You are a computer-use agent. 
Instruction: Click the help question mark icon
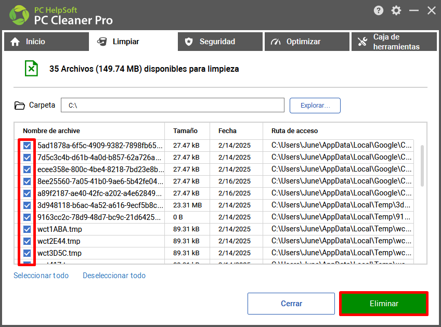click(x=378, y=11)
